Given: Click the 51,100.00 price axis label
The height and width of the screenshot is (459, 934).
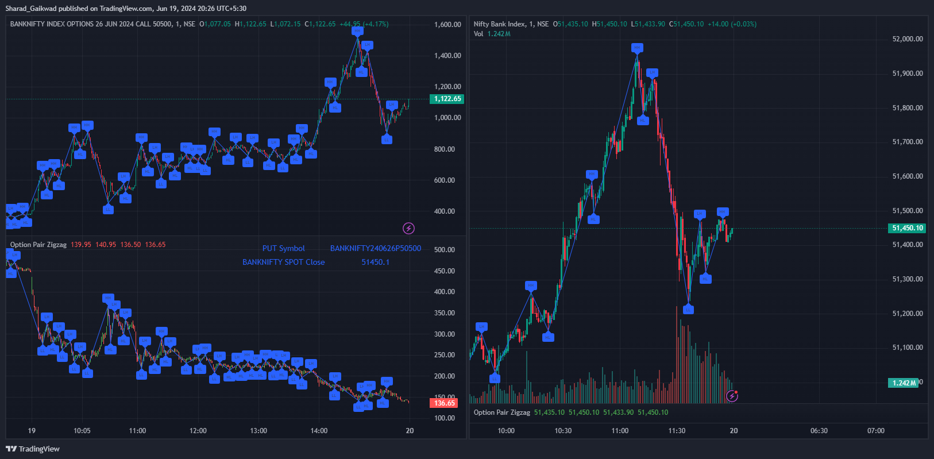Looking at the screenshot, I should click(x=908, y=348).
